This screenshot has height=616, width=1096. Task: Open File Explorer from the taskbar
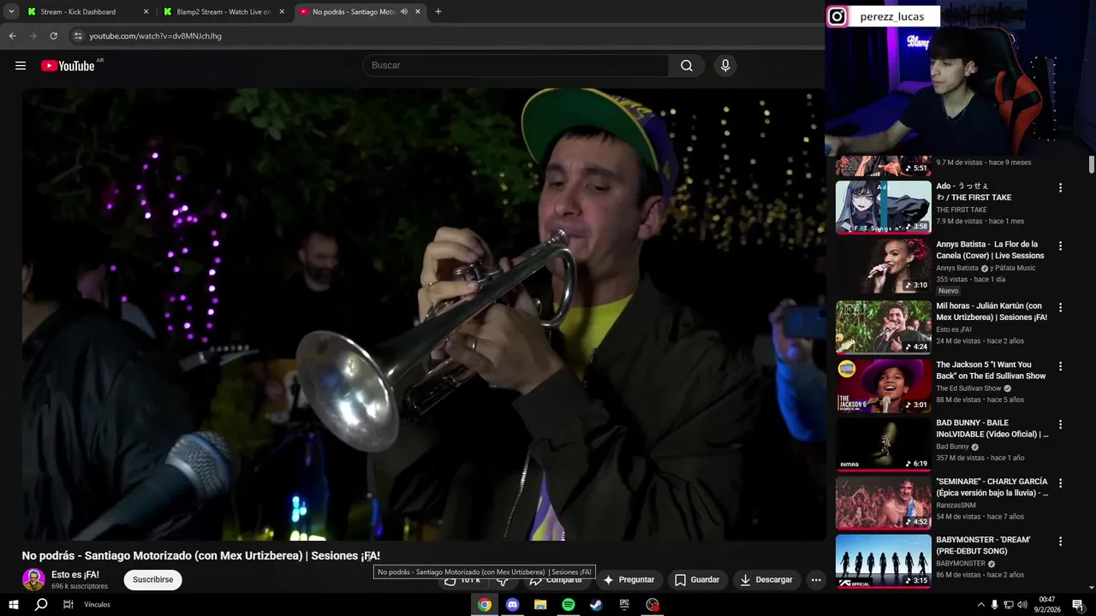pyautogui.click(x=540, y=605)
